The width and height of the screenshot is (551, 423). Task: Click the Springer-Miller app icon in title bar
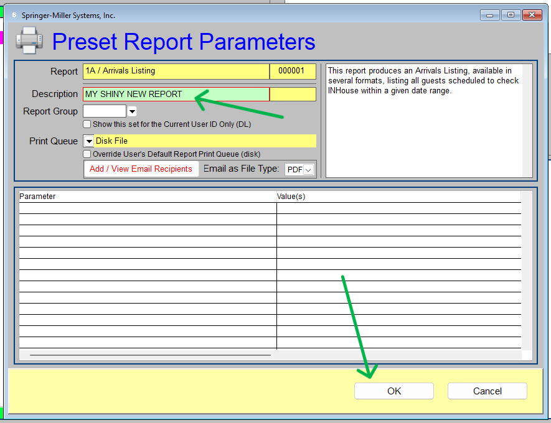[x=14, y=15]
